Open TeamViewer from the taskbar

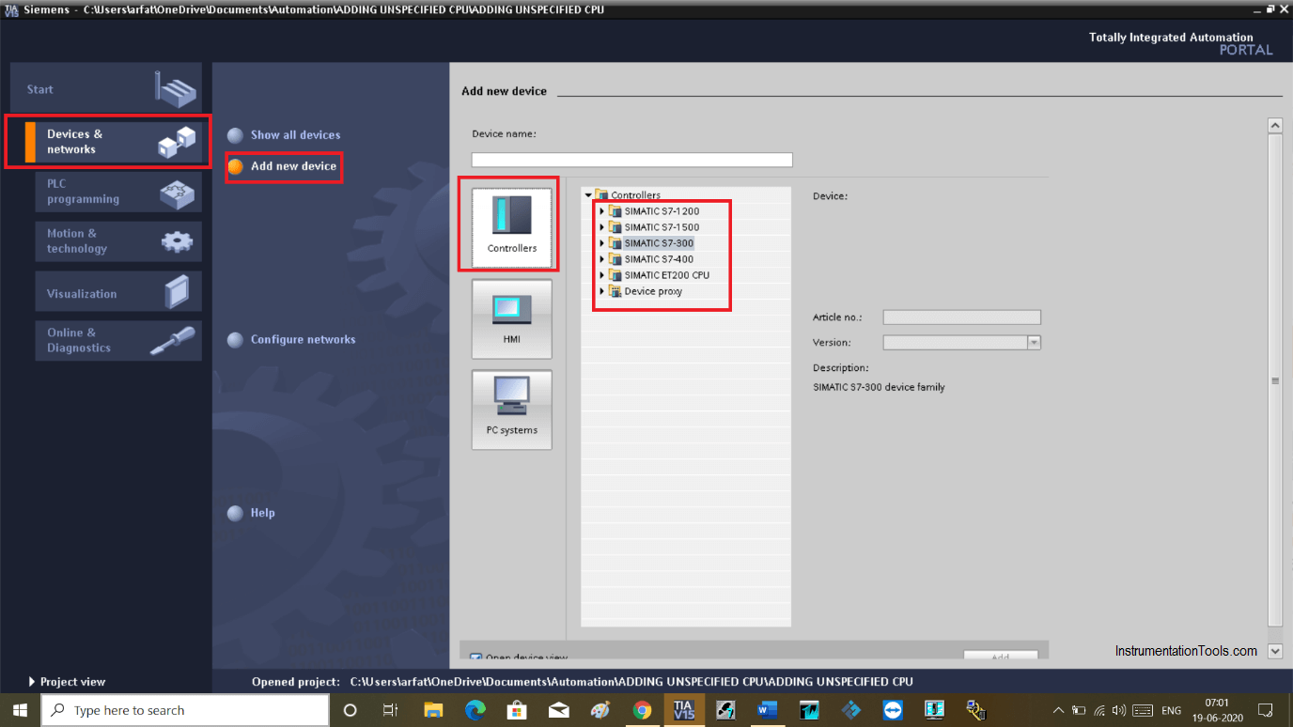click(x=893, y=710)
